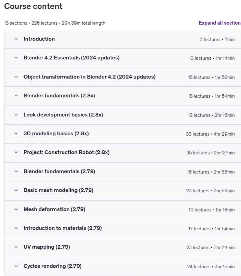This screenshot has height=276, width=241.
Task: Click Object transformation in Blender 4.2 title
Action: pos(90,77)
